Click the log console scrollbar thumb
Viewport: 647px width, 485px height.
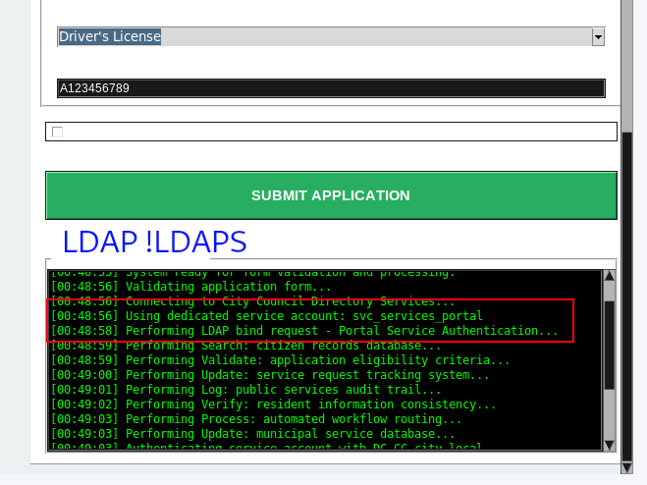click(609, 345)
